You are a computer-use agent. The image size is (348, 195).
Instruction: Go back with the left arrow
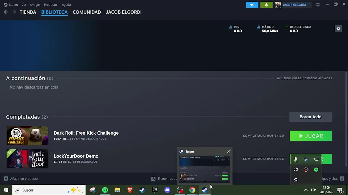point(6,12)
